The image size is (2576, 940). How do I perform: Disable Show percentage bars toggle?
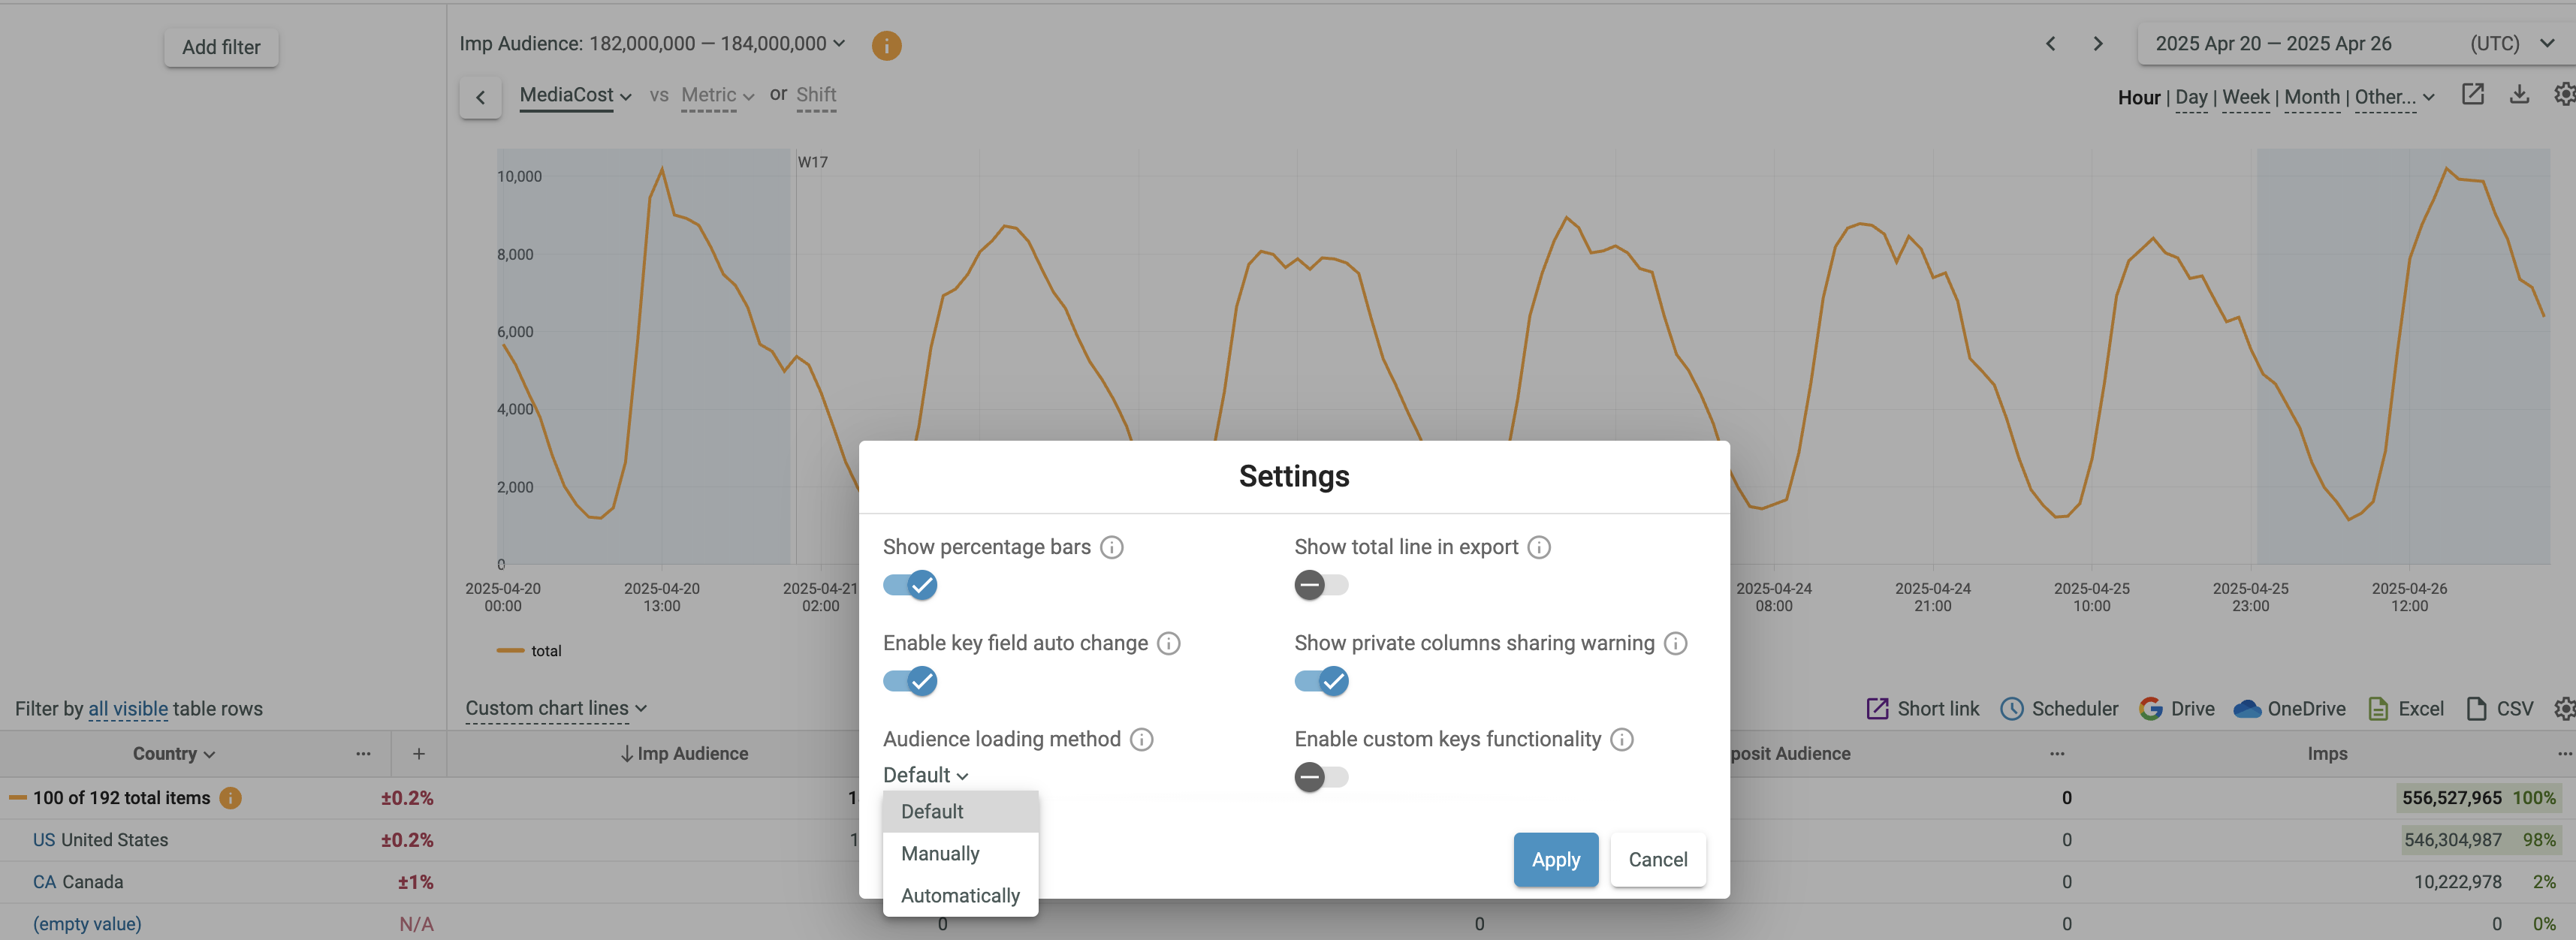click(x=910, y=585)
